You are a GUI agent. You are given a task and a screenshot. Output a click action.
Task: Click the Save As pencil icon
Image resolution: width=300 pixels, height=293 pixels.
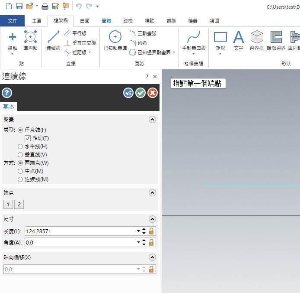(55, 7)
